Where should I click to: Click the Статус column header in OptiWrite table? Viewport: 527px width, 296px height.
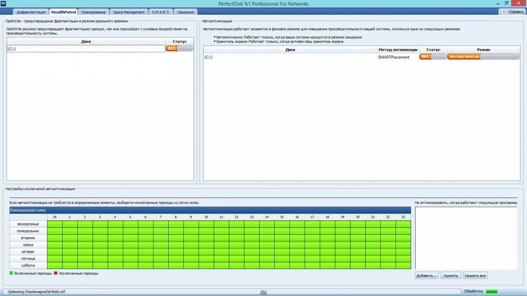[x=180, y=41]
